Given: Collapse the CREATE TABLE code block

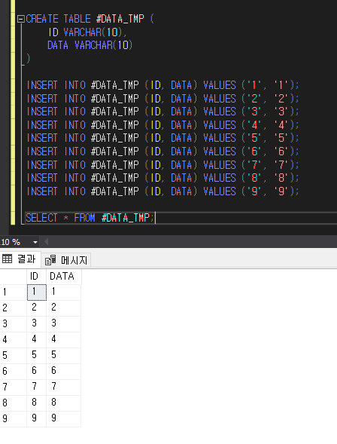Looking at the screenshot, I should tap(20, 20).
